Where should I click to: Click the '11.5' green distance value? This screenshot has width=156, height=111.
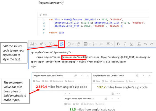tap(73, 109)
